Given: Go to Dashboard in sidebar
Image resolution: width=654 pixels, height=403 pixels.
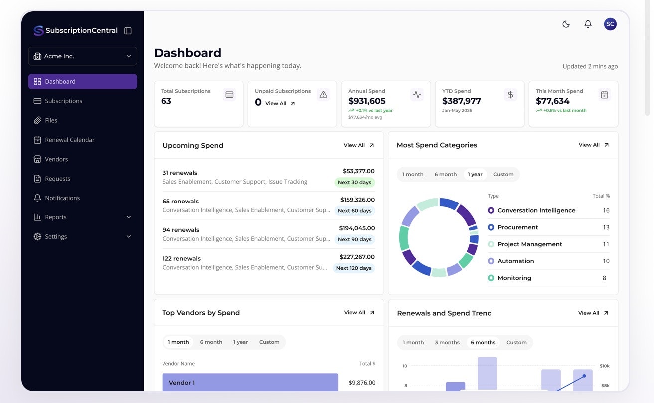Looking at the screenshot, I should click(83, 81).
